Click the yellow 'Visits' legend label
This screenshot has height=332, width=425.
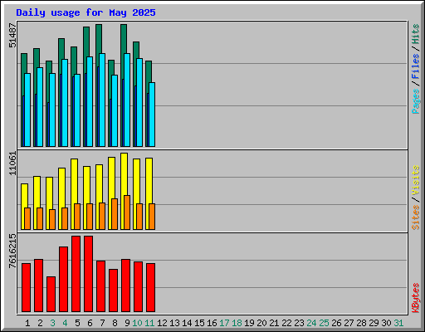(416, 181)
